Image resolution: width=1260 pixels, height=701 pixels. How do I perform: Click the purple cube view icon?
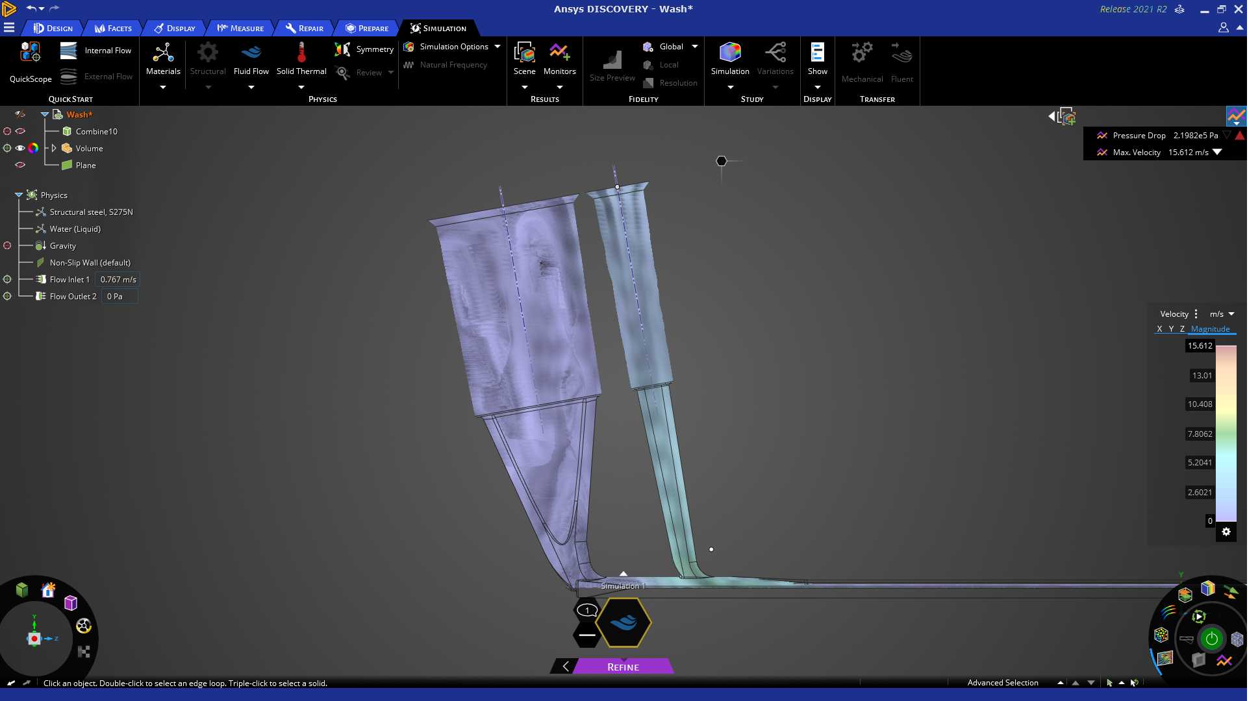[71, 603]
